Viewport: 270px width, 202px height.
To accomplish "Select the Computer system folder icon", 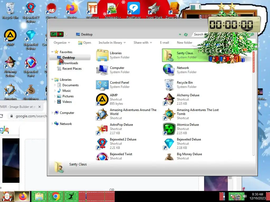I will tap(102, 70).
